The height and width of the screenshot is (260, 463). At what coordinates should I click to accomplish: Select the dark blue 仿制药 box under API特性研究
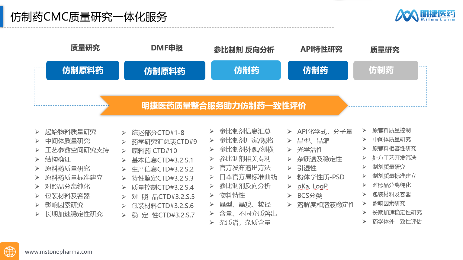coord(318,70)
